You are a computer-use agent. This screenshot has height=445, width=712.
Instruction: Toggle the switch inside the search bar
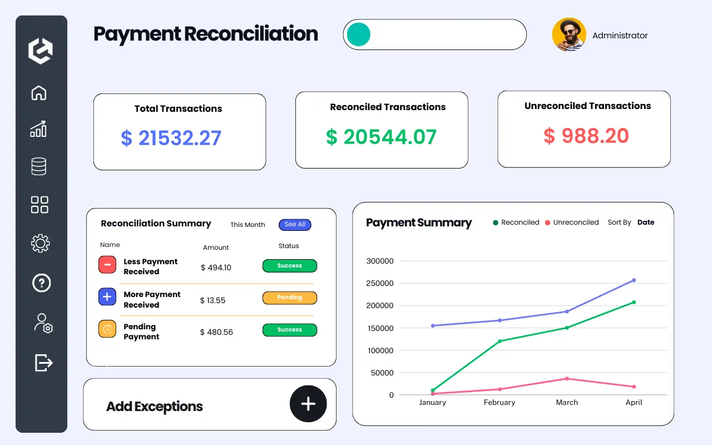tap(358, 34)
